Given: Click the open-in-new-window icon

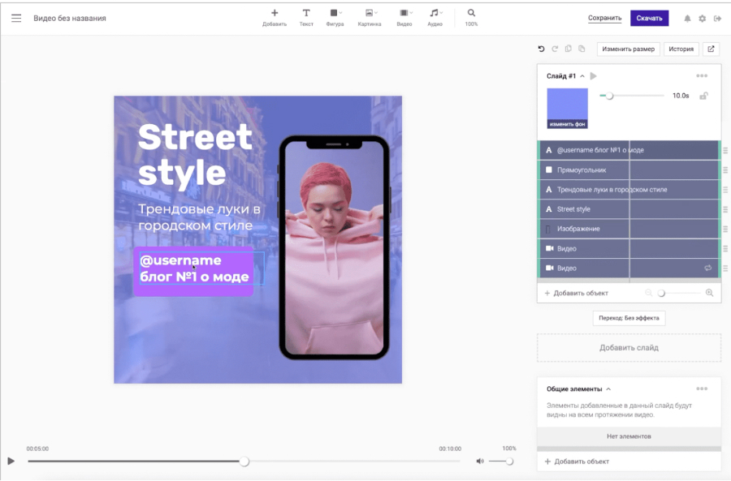Looking at the screenshot, I should [x=711, y=49].
